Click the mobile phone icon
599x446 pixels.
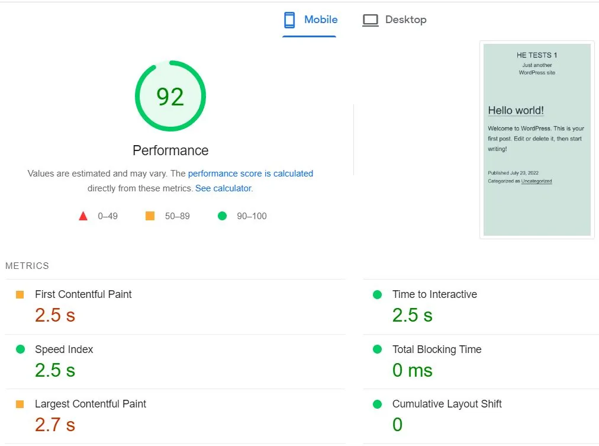tap(289, 20)
